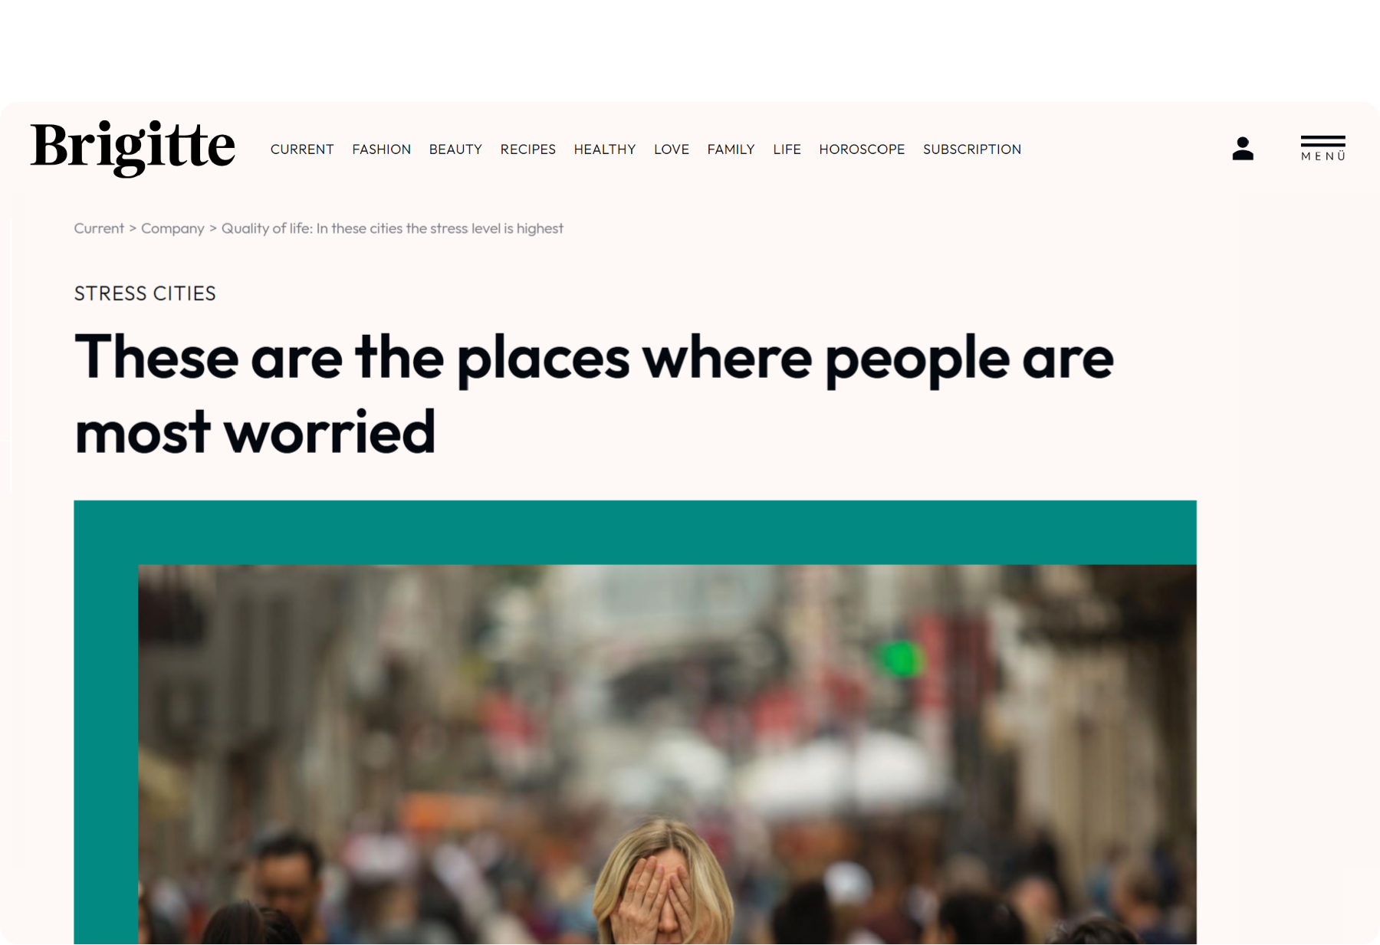Click the Current breadcrumb link

(99, 228)
